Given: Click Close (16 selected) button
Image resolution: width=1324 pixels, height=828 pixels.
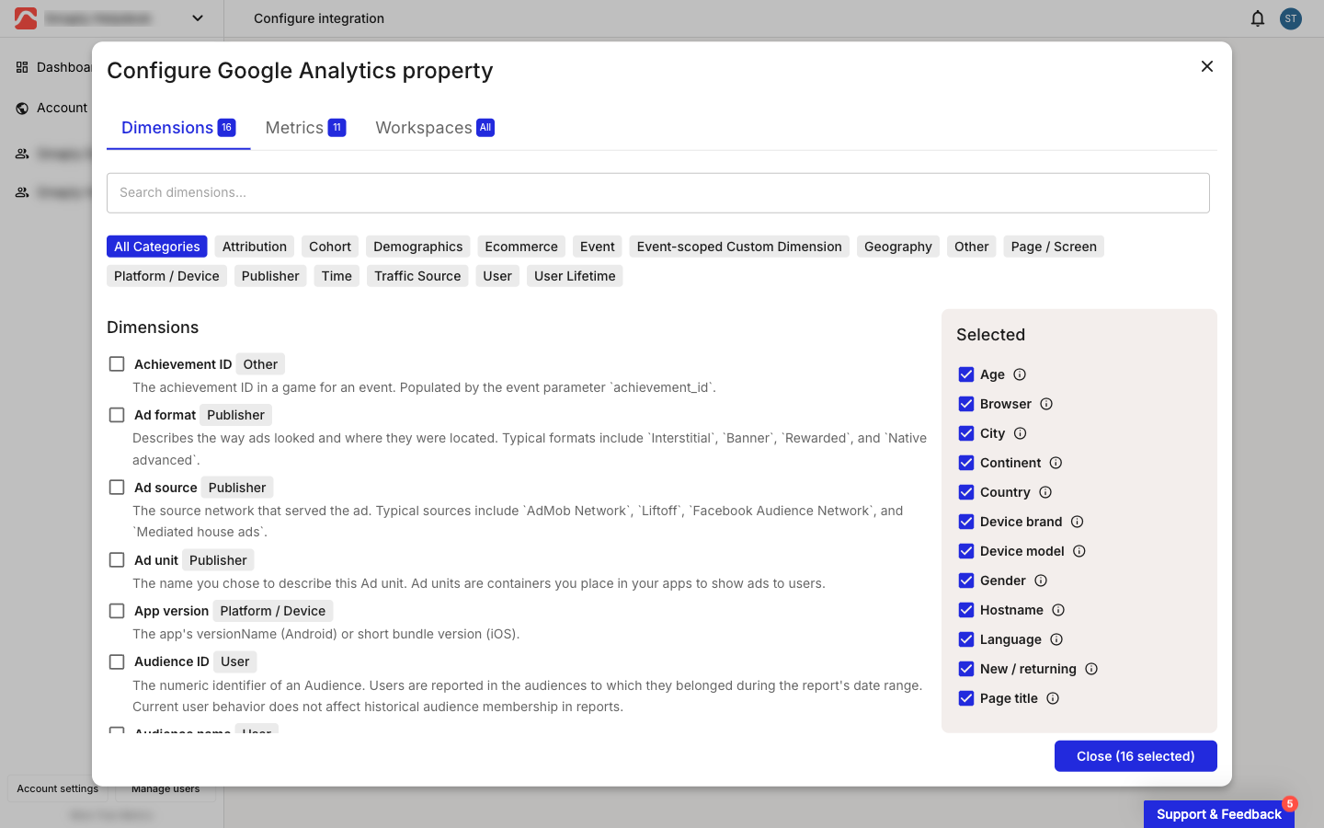Looking at the screenshot, I should [x=1136, y=756].
